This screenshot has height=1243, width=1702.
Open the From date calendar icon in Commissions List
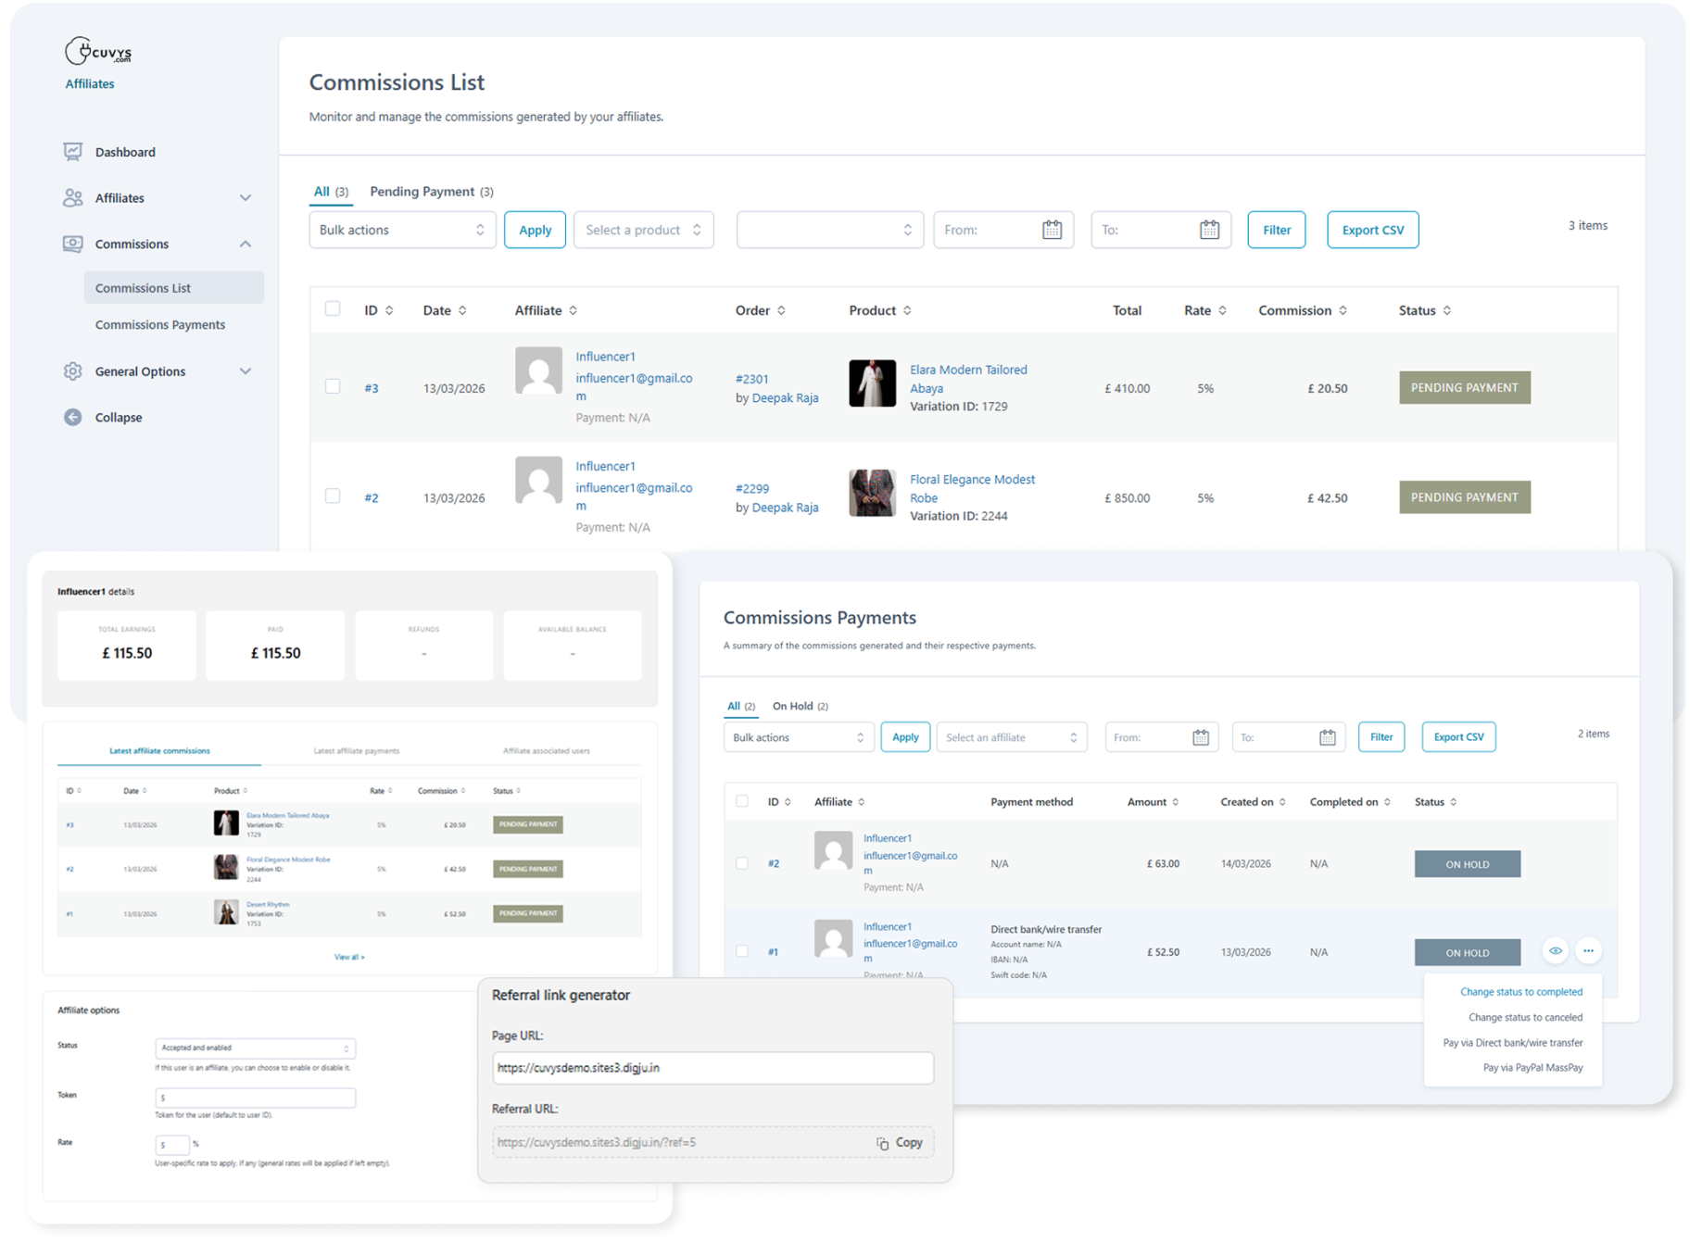pos(1052,231)
